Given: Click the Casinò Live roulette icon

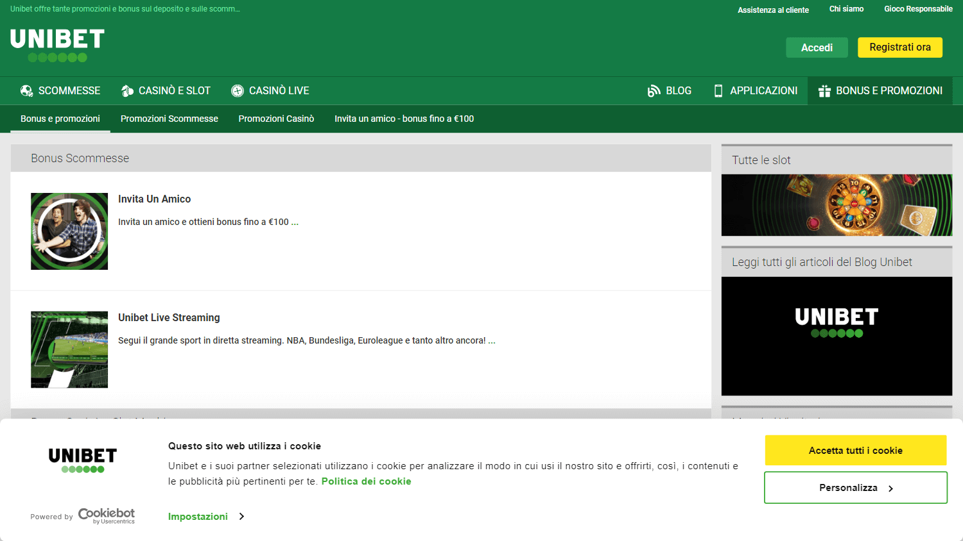Looking at the screenshot, I should (238, 91).
